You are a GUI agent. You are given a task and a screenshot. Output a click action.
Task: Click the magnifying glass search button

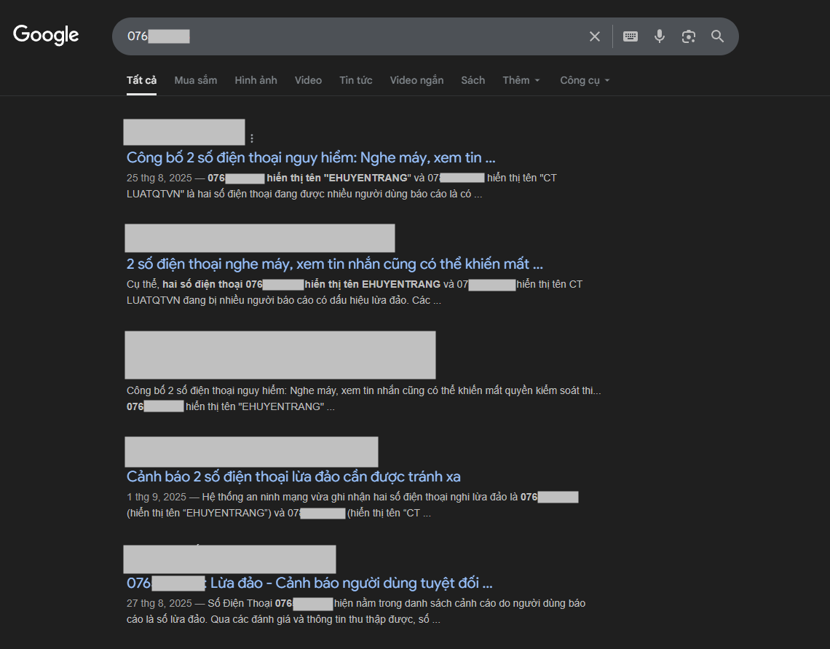[x=718, y=36]
